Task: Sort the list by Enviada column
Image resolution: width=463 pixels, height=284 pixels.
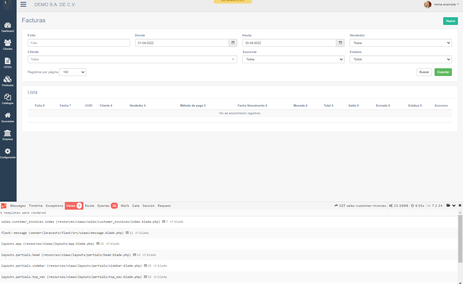Action: click(x=383, y=106)
